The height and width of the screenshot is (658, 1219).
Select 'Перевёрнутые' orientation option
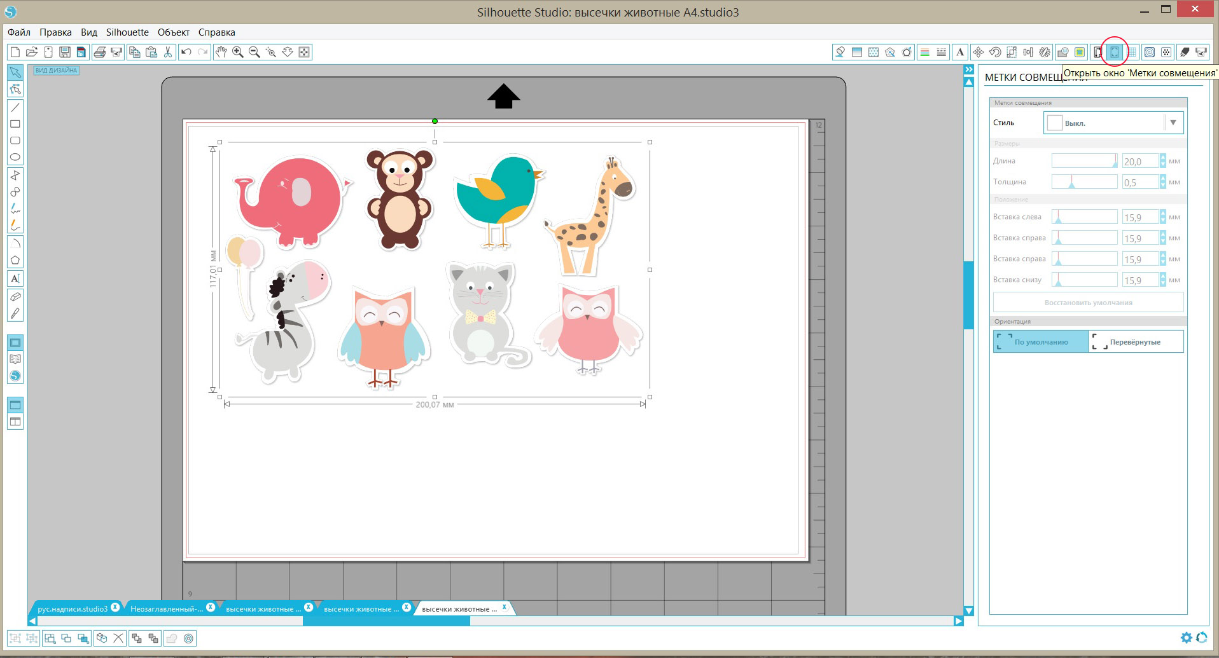tap(1136, 341)
